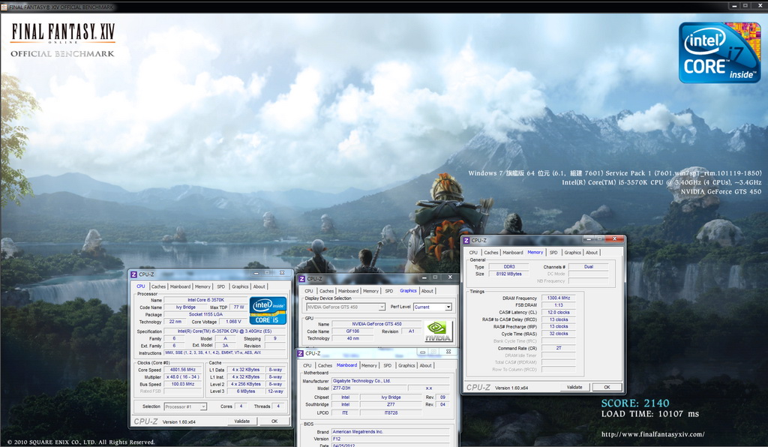
Task: Click the Intel Core i5 logo in CPU window
Action: point(268,310)
